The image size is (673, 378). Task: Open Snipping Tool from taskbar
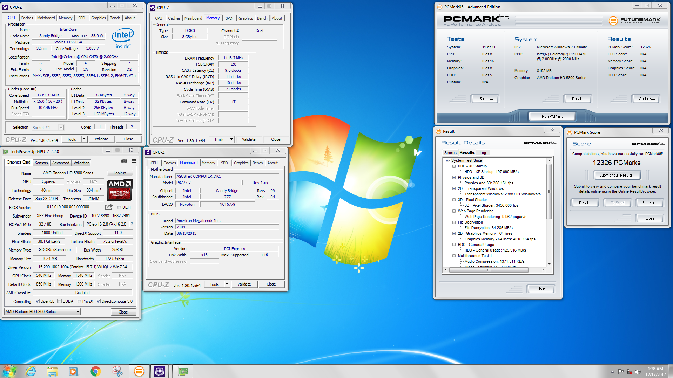(x=117, y=371)
